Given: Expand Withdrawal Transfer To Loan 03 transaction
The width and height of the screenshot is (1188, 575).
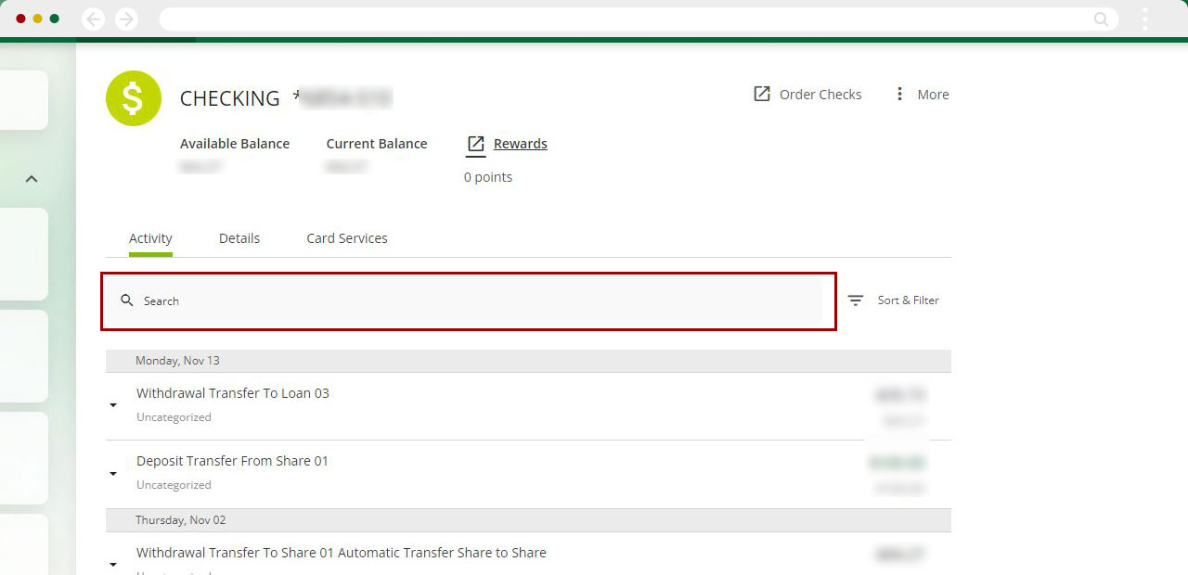Looking at the screenshot, I should pyautogui.click(x=113, y=405).
